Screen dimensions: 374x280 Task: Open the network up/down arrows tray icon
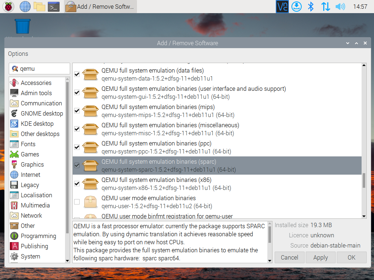[325, 7]
